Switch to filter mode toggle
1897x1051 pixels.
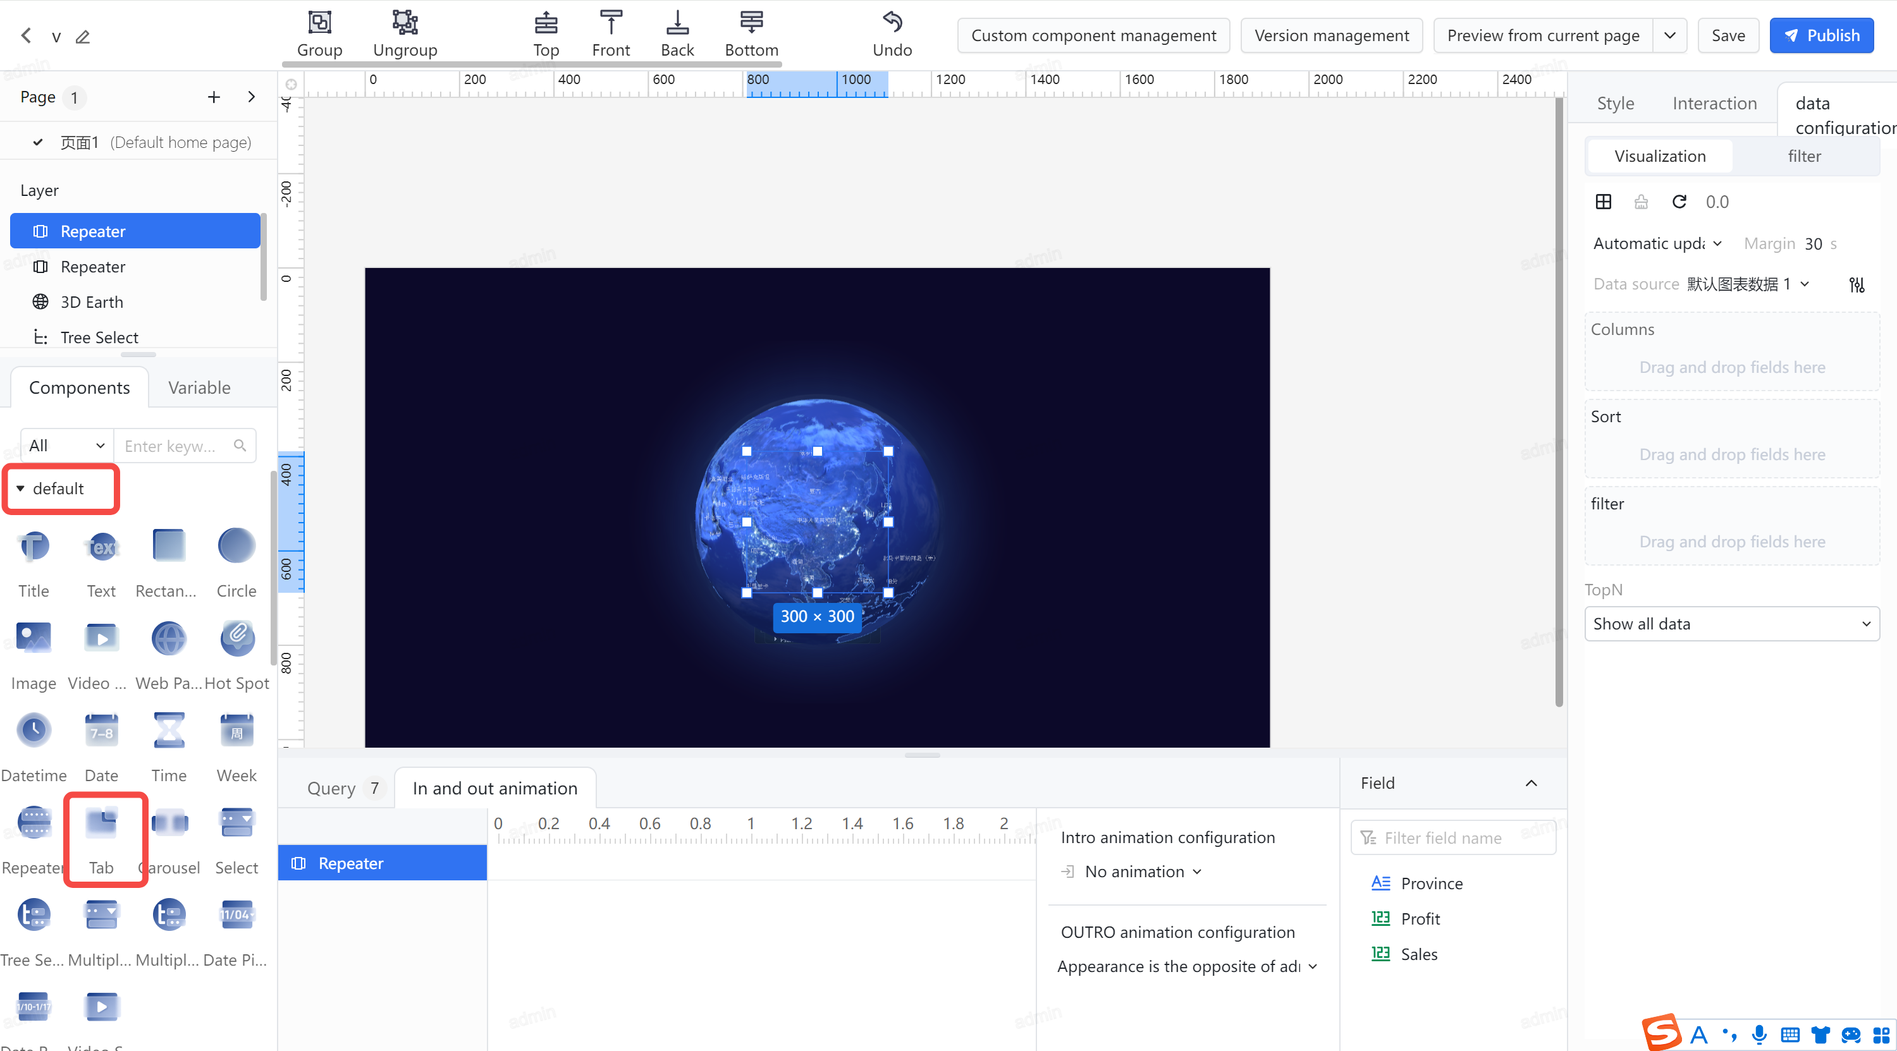pos(1804,156)
